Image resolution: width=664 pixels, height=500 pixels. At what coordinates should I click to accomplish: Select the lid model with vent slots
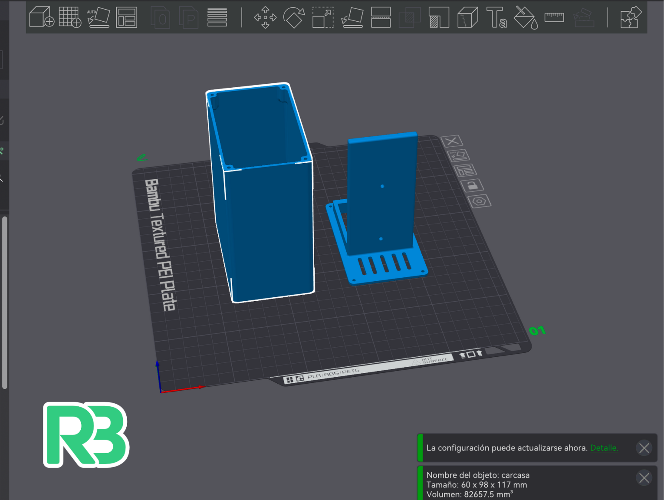click(x=378, y=208)
